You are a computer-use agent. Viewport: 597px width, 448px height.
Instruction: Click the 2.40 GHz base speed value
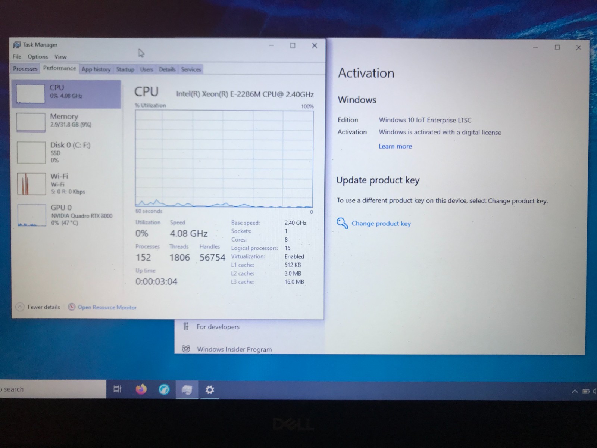[x=295, y=223]
